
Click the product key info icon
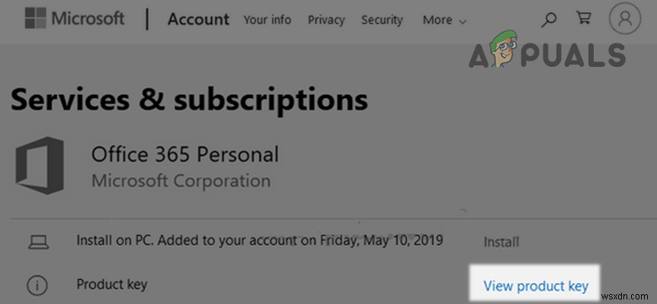coord(37,285)
